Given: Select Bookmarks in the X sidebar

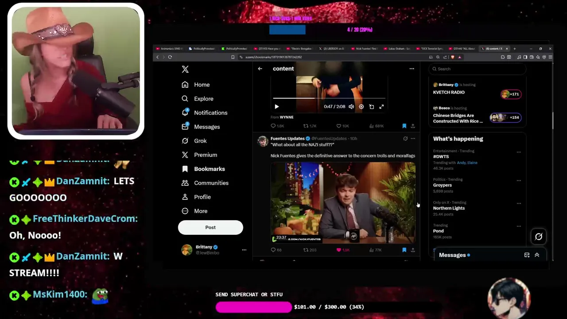Looking at the screenshot, I should pyautogui.click(x=203, y=169).
